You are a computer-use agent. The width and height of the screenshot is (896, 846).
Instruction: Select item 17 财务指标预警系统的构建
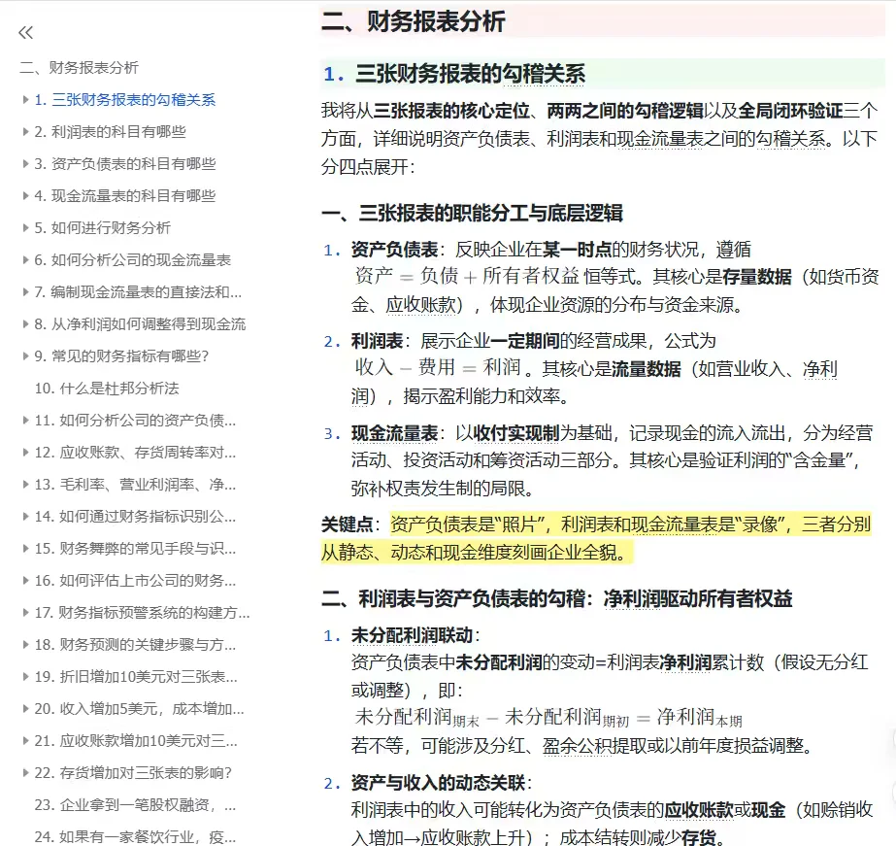click(129, 613)
